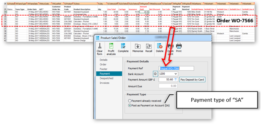This screenshot has width=261, height=124.
Task: Click the Quick print icon
Action: click(171, 46)
